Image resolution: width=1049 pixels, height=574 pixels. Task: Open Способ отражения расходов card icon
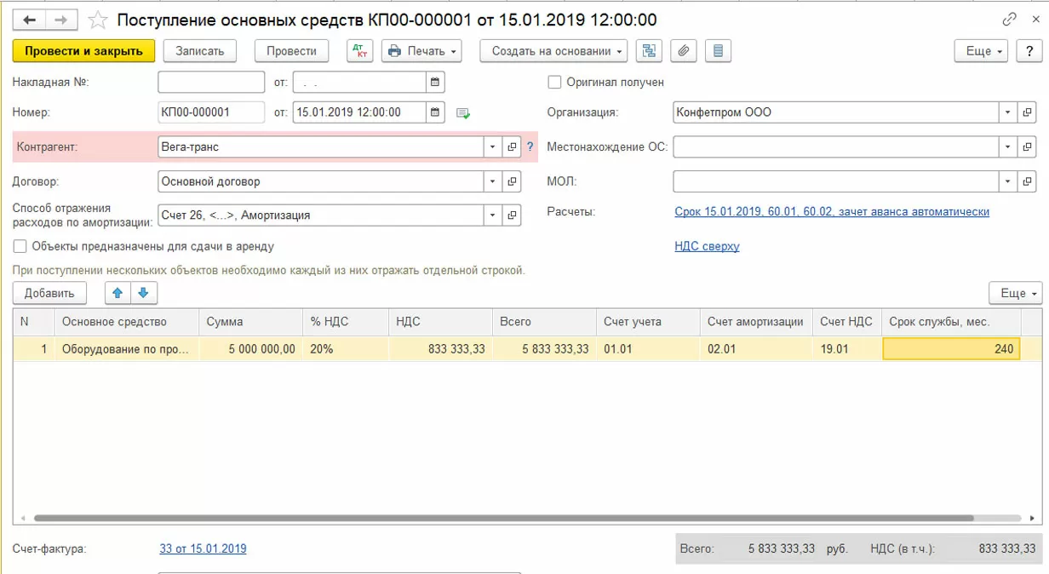(x=512, y=215)
